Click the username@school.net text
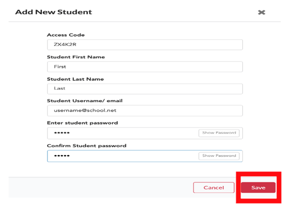 point(85,110)
